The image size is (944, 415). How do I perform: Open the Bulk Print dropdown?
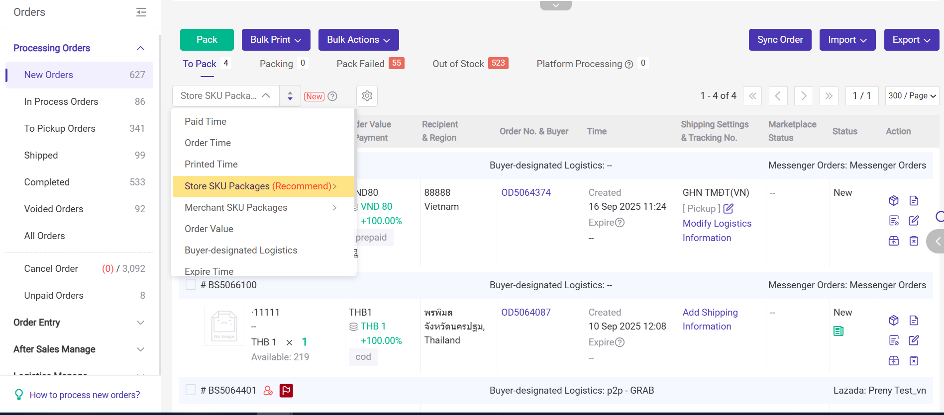click(x=276, y=40)
